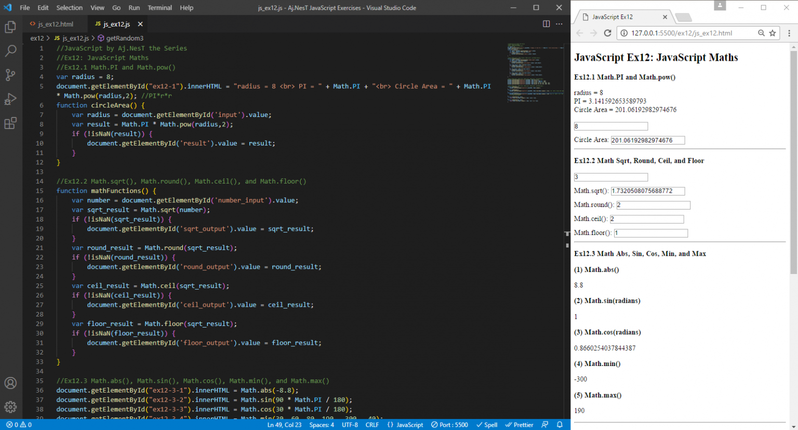The height and width of the screenshot is (430, 798).
Task: Toggle Spell checker in status bar
Action: click(x=487, y=425)
